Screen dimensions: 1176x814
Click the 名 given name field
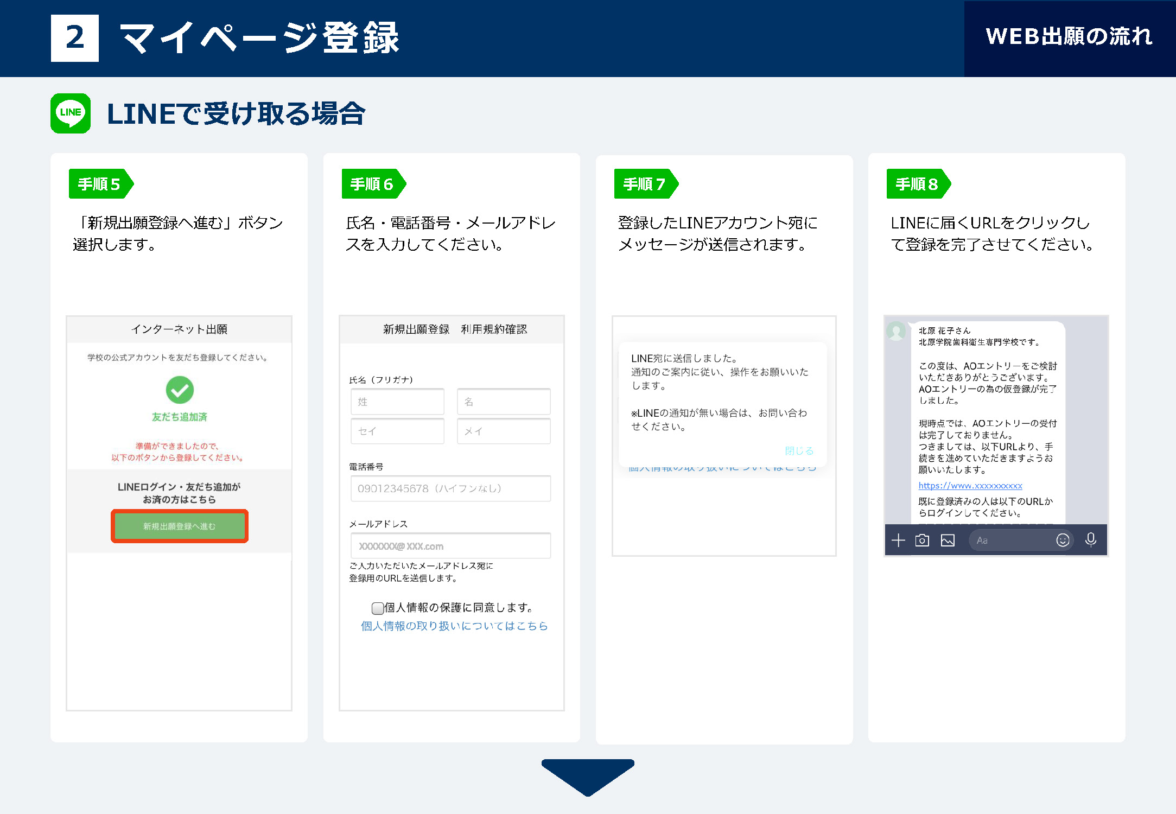point(503,402)
